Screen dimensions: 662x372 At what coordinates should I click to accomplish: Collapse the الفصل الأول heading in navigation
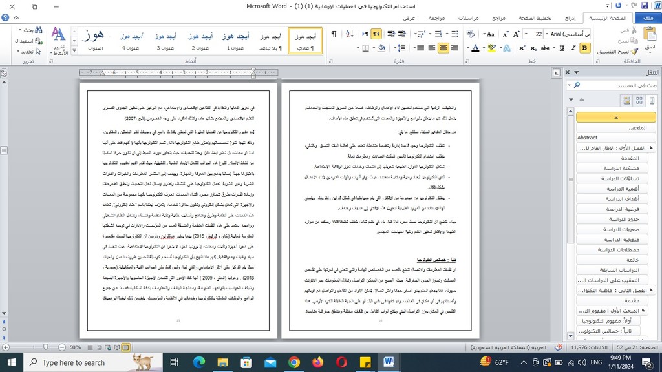(x=650, y=148)
